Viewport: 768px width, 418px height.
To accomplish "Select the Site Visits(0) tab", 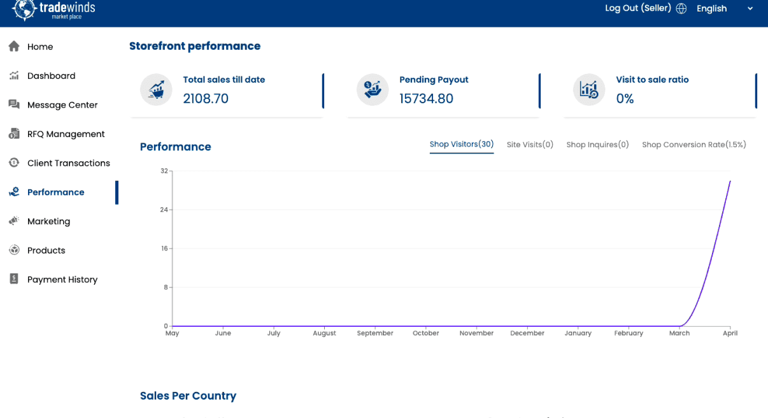I will (530, 145).
